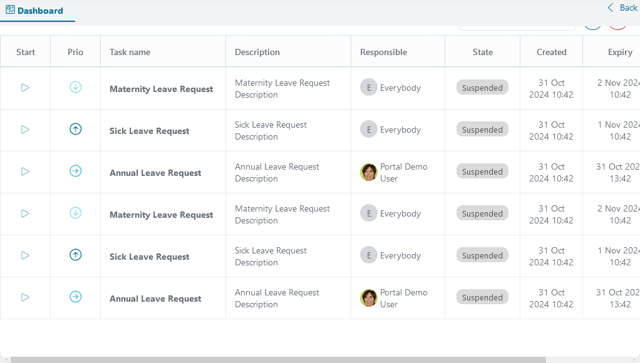Start the first Annual Leave Request task
640x363 pixels.
coord(25,171)
